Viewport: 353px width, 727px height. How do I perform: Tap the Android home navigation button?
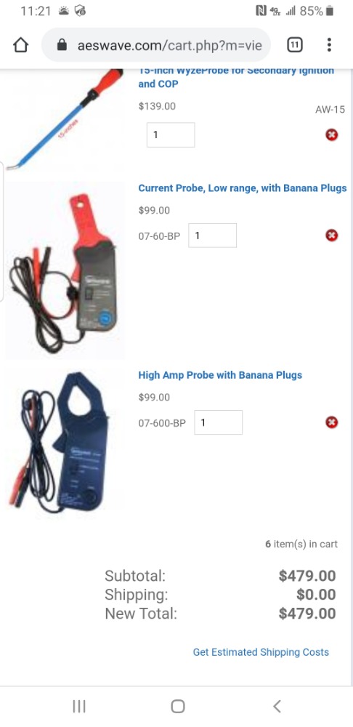177,706
